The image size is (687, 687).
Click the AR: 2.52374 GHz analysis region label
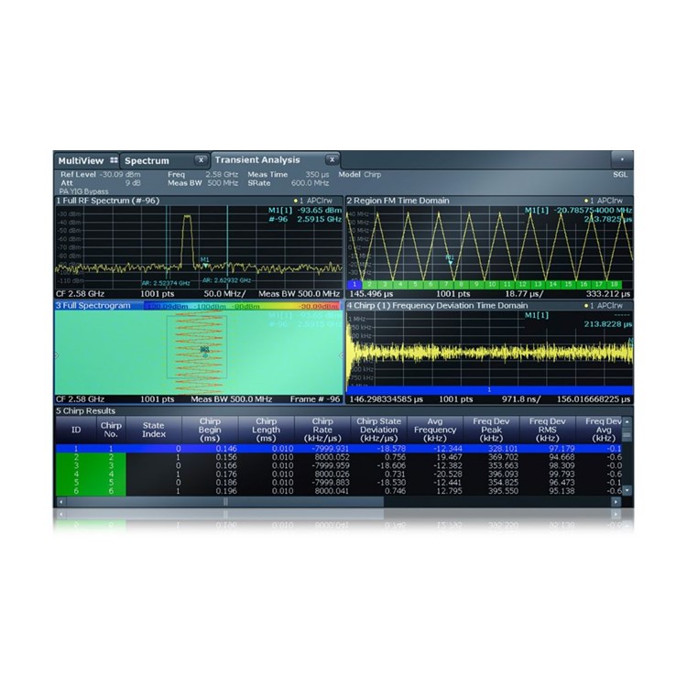[x=166, y=283]
